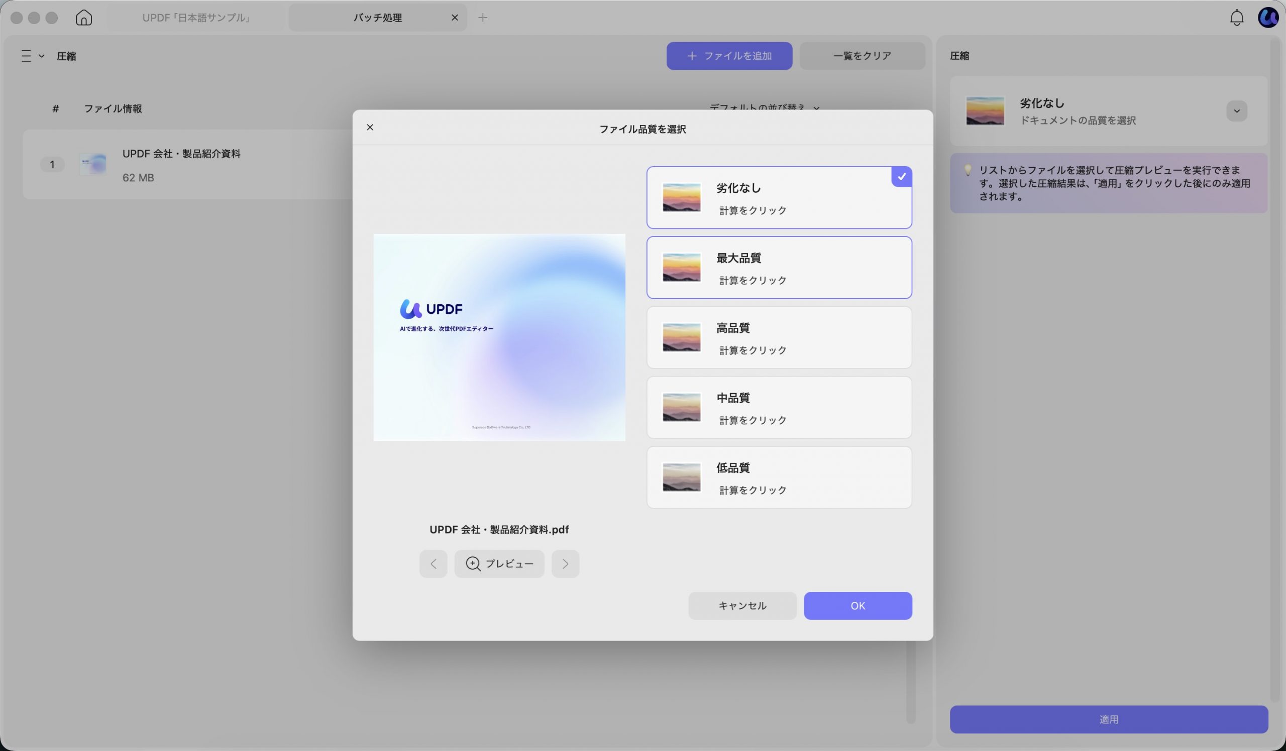Click the 適用 button

(x=1108, y=719)
